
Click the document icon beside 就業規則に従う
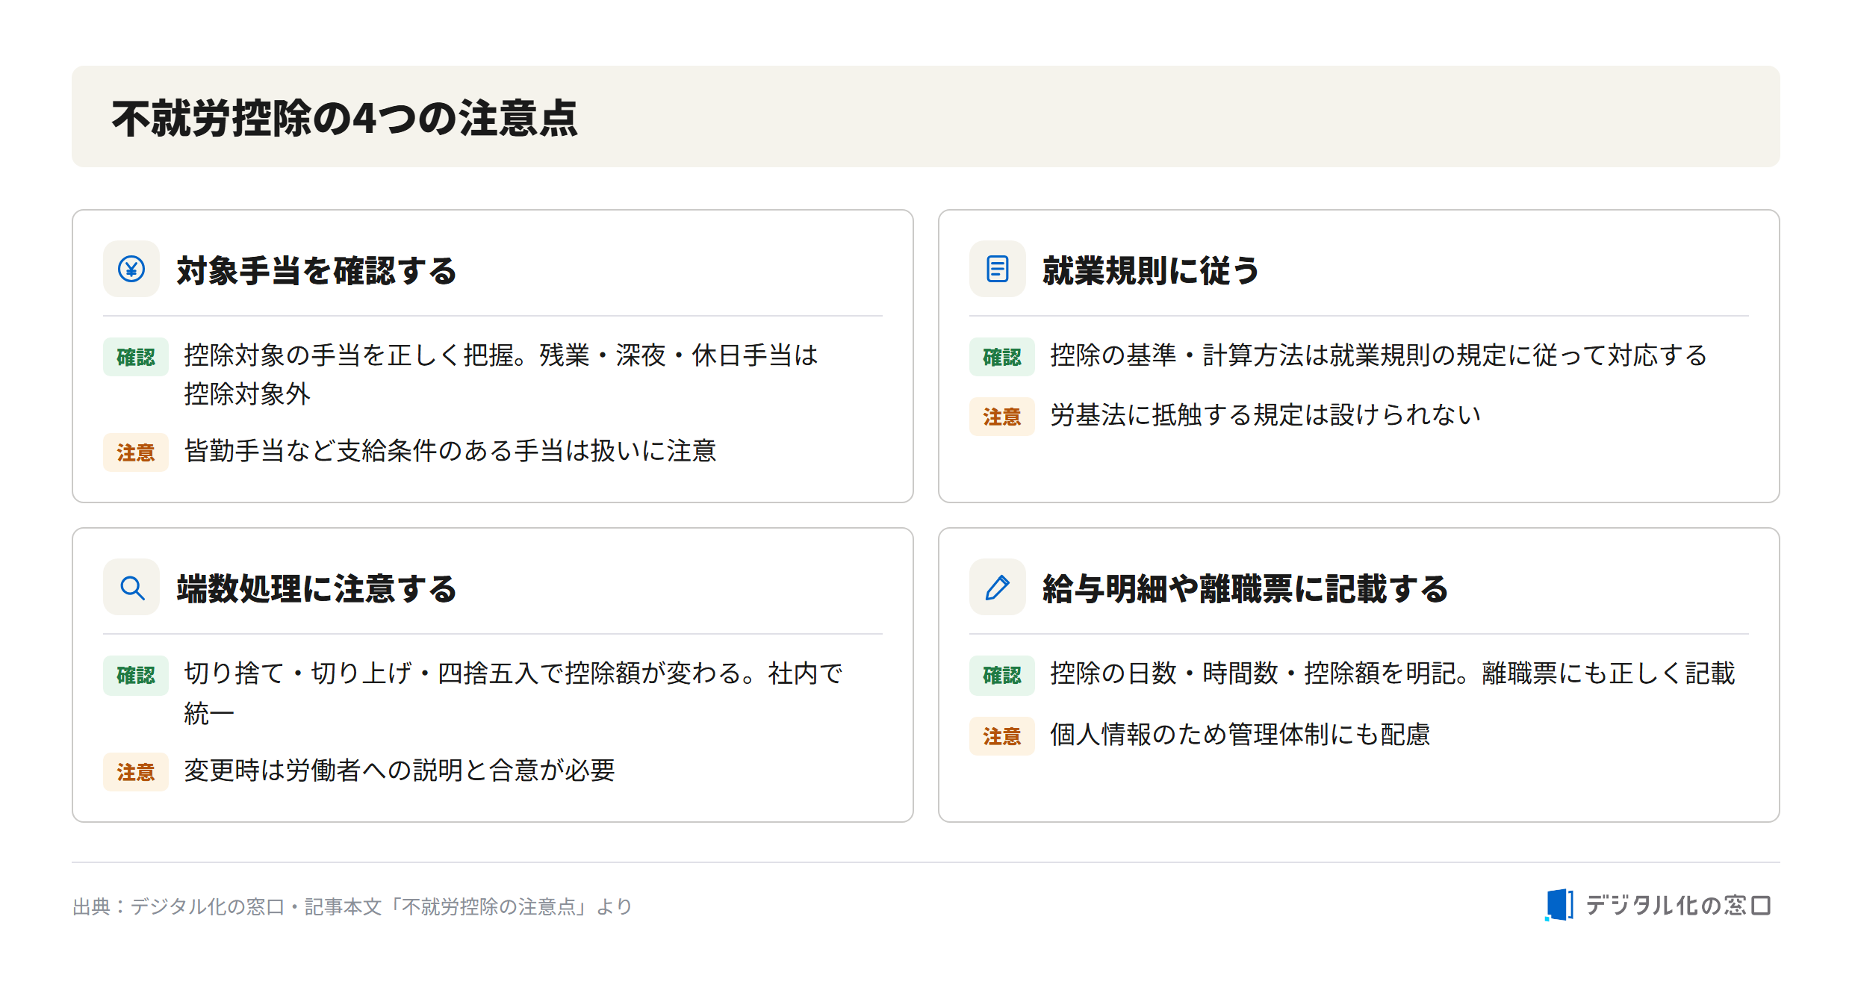998,269
